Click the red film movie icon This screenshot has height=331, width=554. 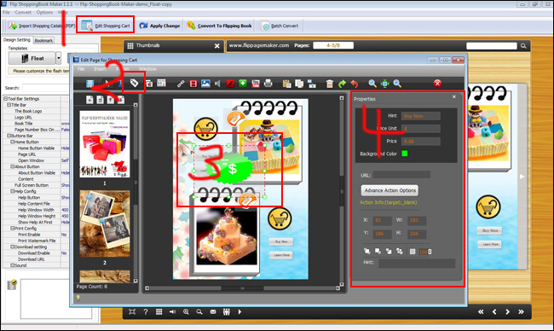point(193,84)
